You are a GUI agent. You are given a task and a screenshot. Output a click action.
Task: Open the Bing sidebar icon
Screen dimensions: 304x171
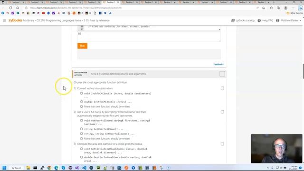tap(300, 8)
